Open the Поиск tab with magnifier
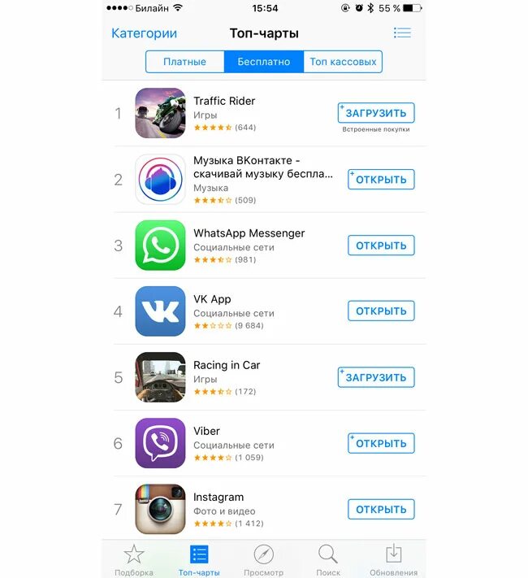This screenshot has width=528, height=578. [328, 560]
